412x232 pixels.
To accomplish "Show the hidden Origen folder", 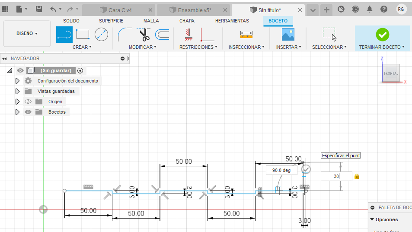I will 28,102.
